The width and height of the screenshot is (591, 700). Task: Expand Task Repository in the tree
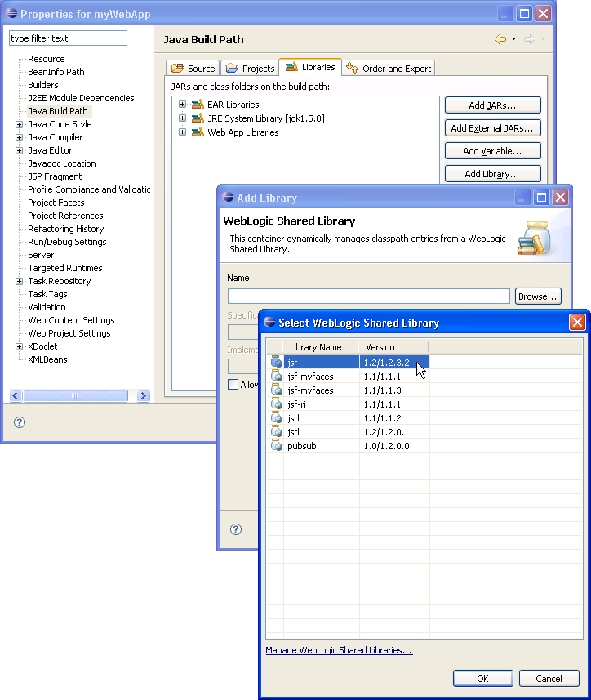(x=19, y=281)
